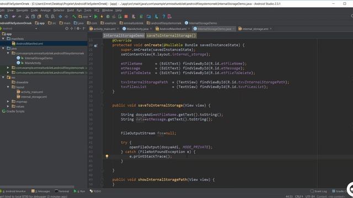Start debugging with the bug icon
The image size is (353, 198).
pos(108,16)
